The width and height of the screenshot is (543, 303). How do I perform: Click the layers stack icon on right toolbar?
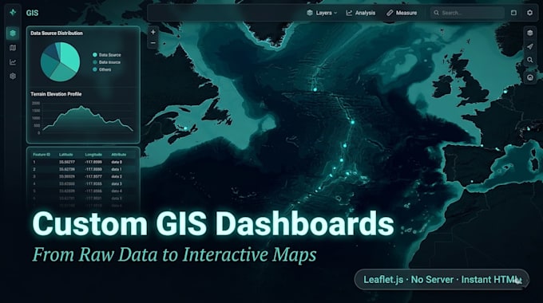pos(530,33)
